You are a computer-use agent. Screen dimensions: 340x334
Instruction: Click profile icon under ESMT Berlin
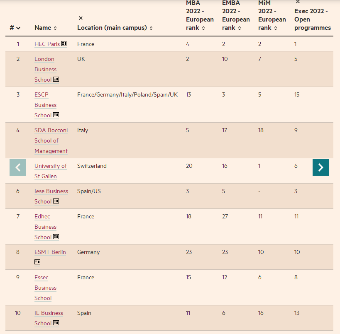click(x=37, y=262)
